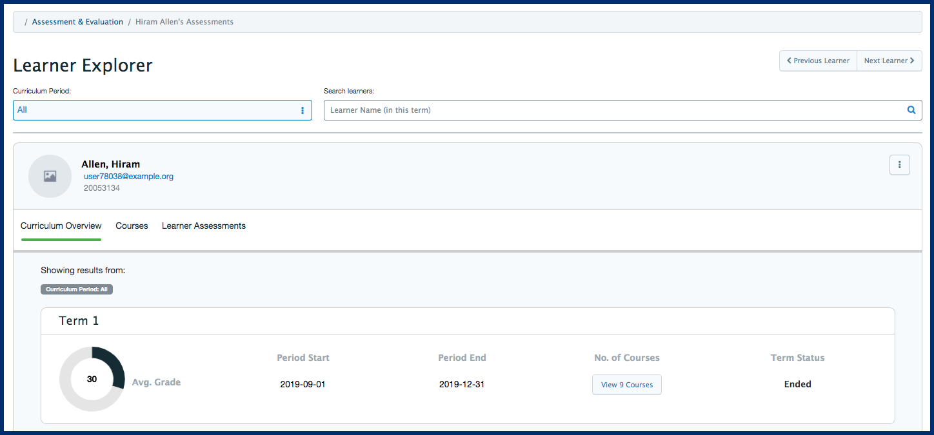Go to Next Learner
Image resolution: width=934 pixels, height=435 pixels.
(889, 61)
